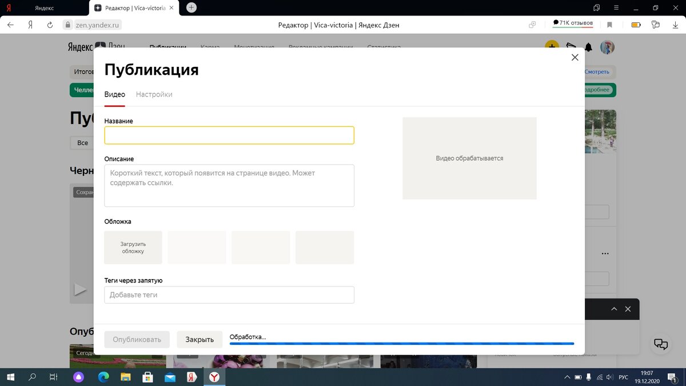Open the Mail app from the taskbar
686x386 pixels.
(170, 377)
